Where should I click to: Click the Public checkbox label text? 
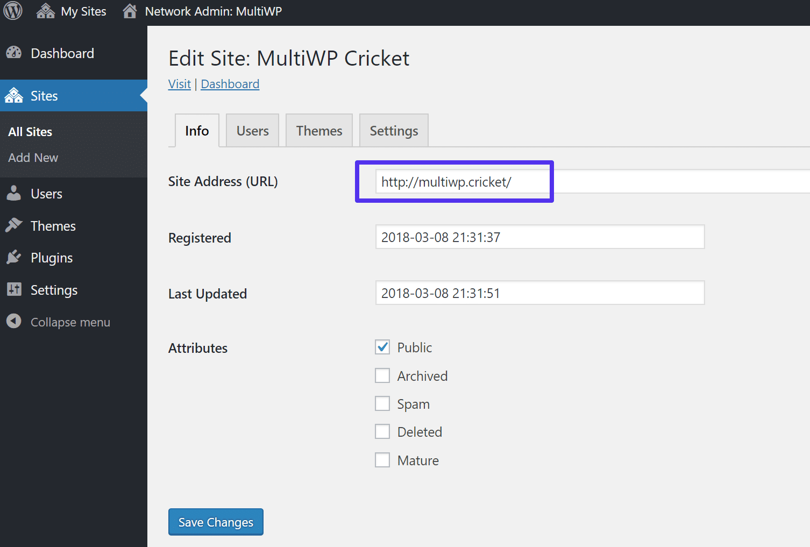pyautogui.click(x=415, y=347)
